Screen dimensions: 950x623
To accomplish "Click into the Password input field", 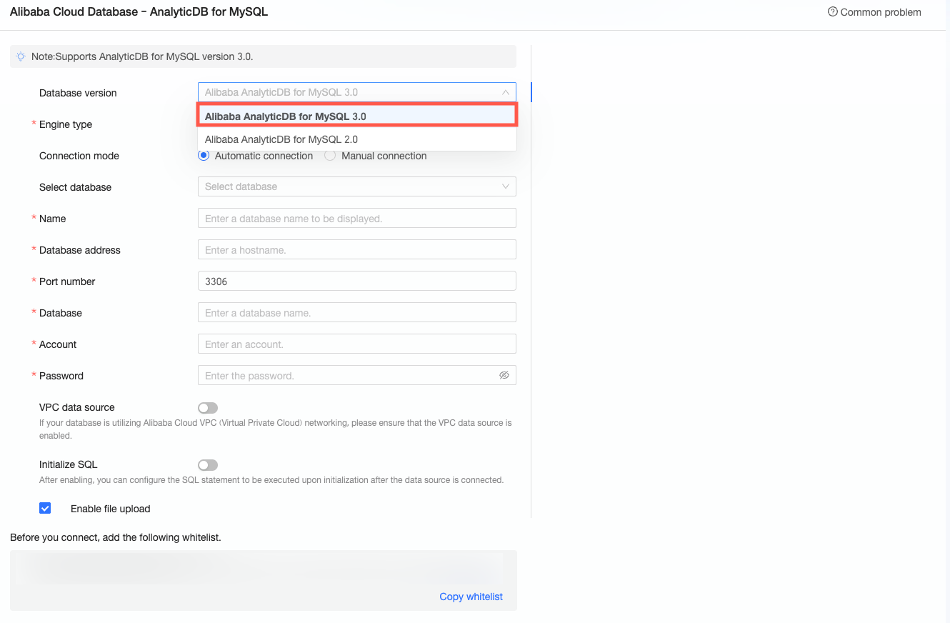I will pos(346,375).
